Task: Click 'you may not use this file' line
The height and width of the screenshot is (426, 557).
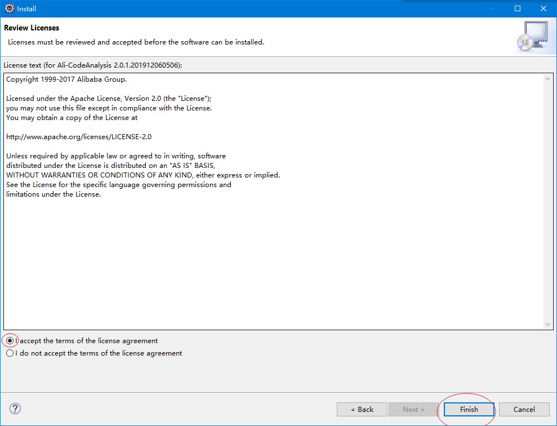Action: point(109,108)
